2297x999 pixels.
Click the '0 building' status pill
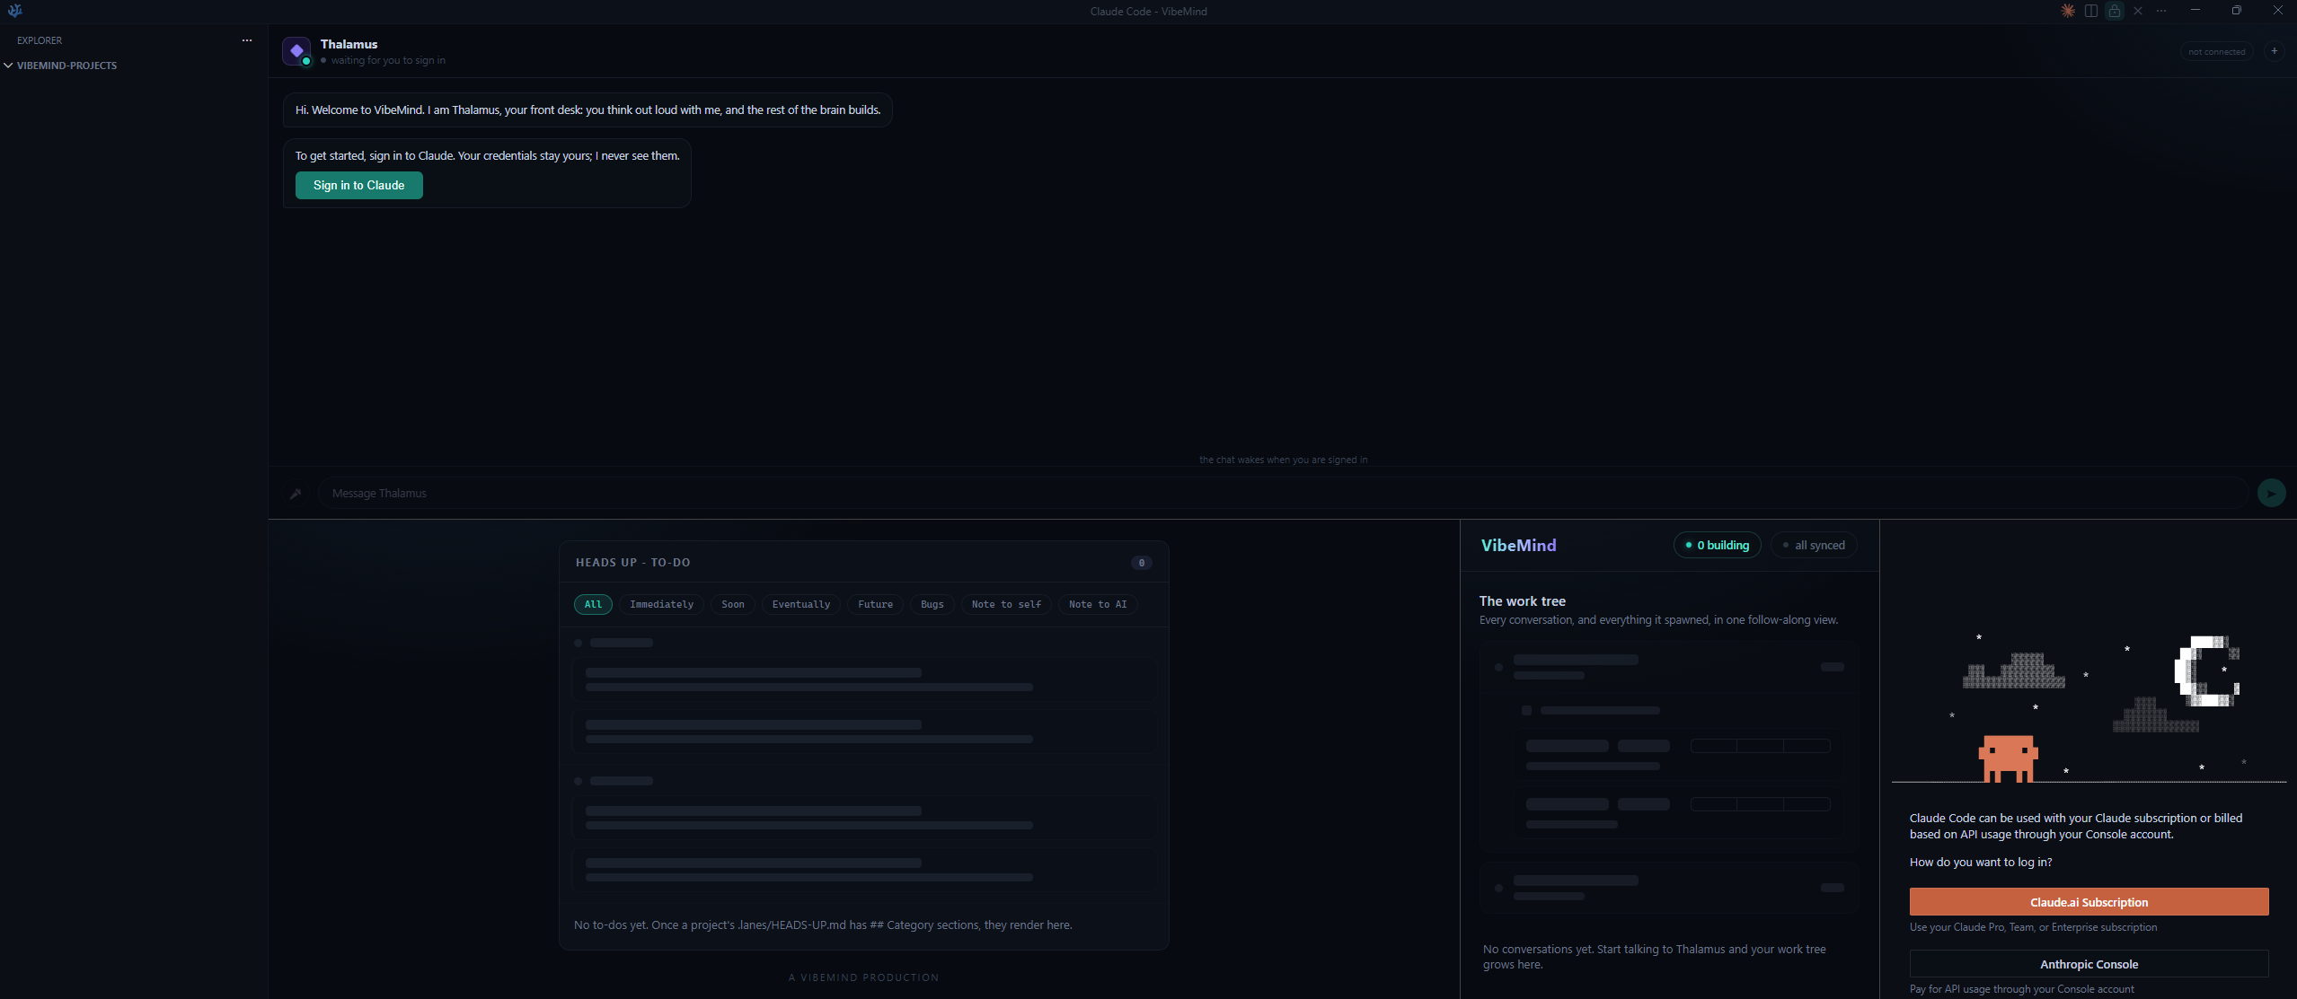(x=1717, y=545)
